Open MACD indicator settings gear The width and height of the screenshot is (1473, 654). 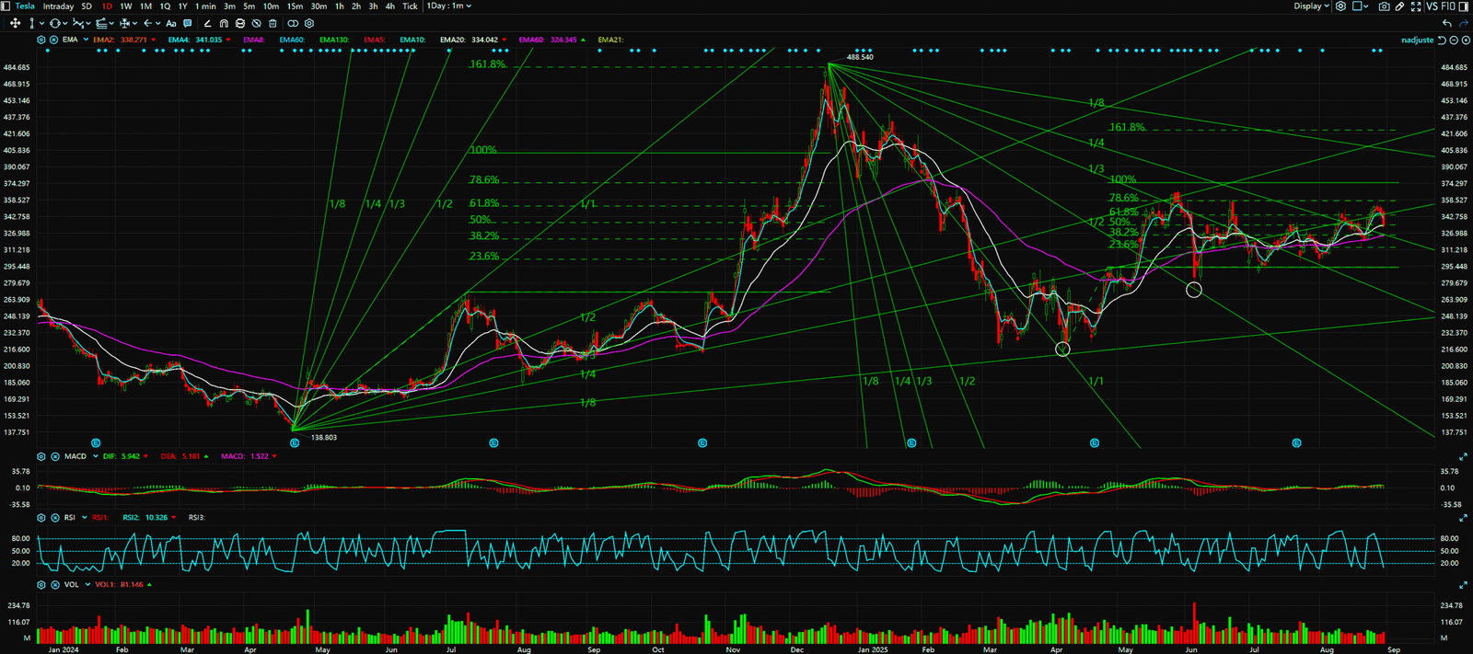(41, 456)
